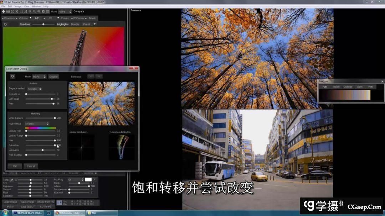Select the move tool in top toolbar
This screenshot has height=216, width=385.
[4, 11]
